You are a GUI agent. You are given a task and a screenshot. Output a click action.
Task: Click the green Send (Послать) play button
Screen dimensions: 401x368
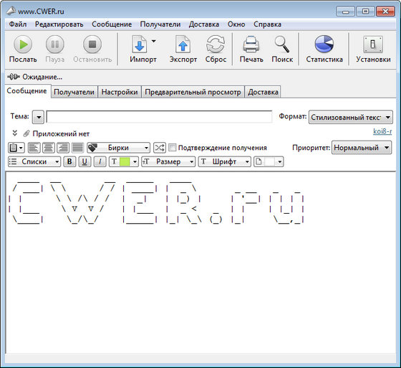23,44
